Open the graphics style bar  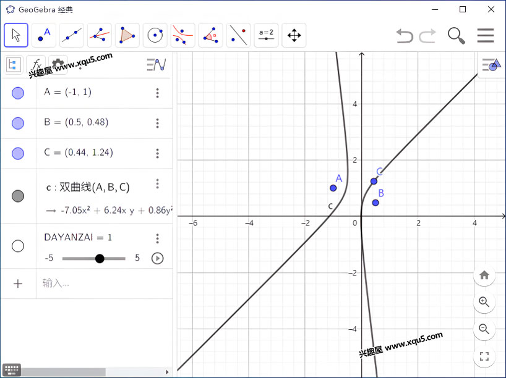tap(491, 65)
